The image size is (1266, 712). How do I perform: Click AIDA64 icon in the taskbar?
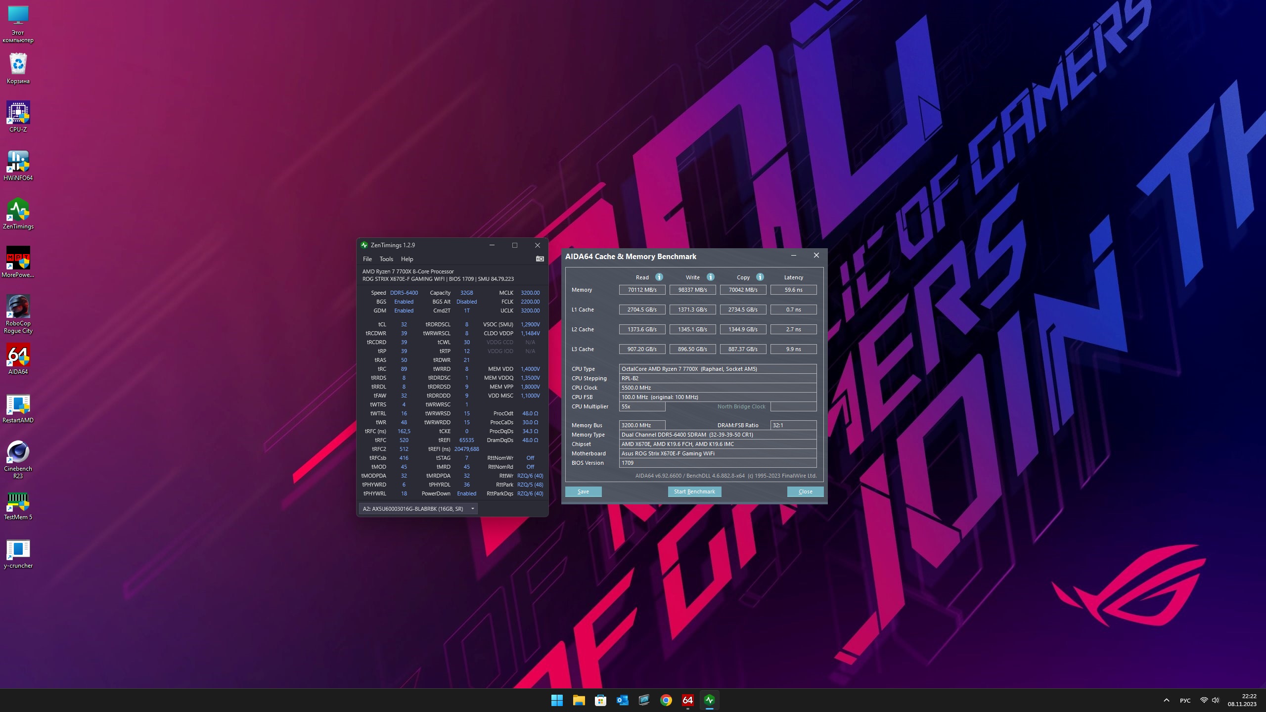point(687,700)
